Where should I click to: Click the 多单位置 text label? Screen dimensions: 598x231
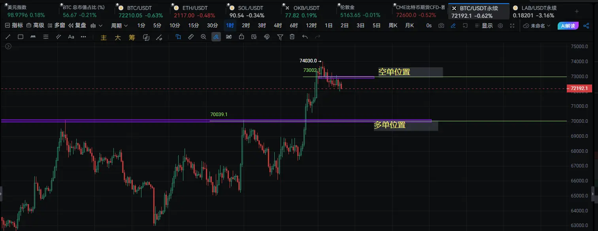pyautogui.click(x=390, y=125)
